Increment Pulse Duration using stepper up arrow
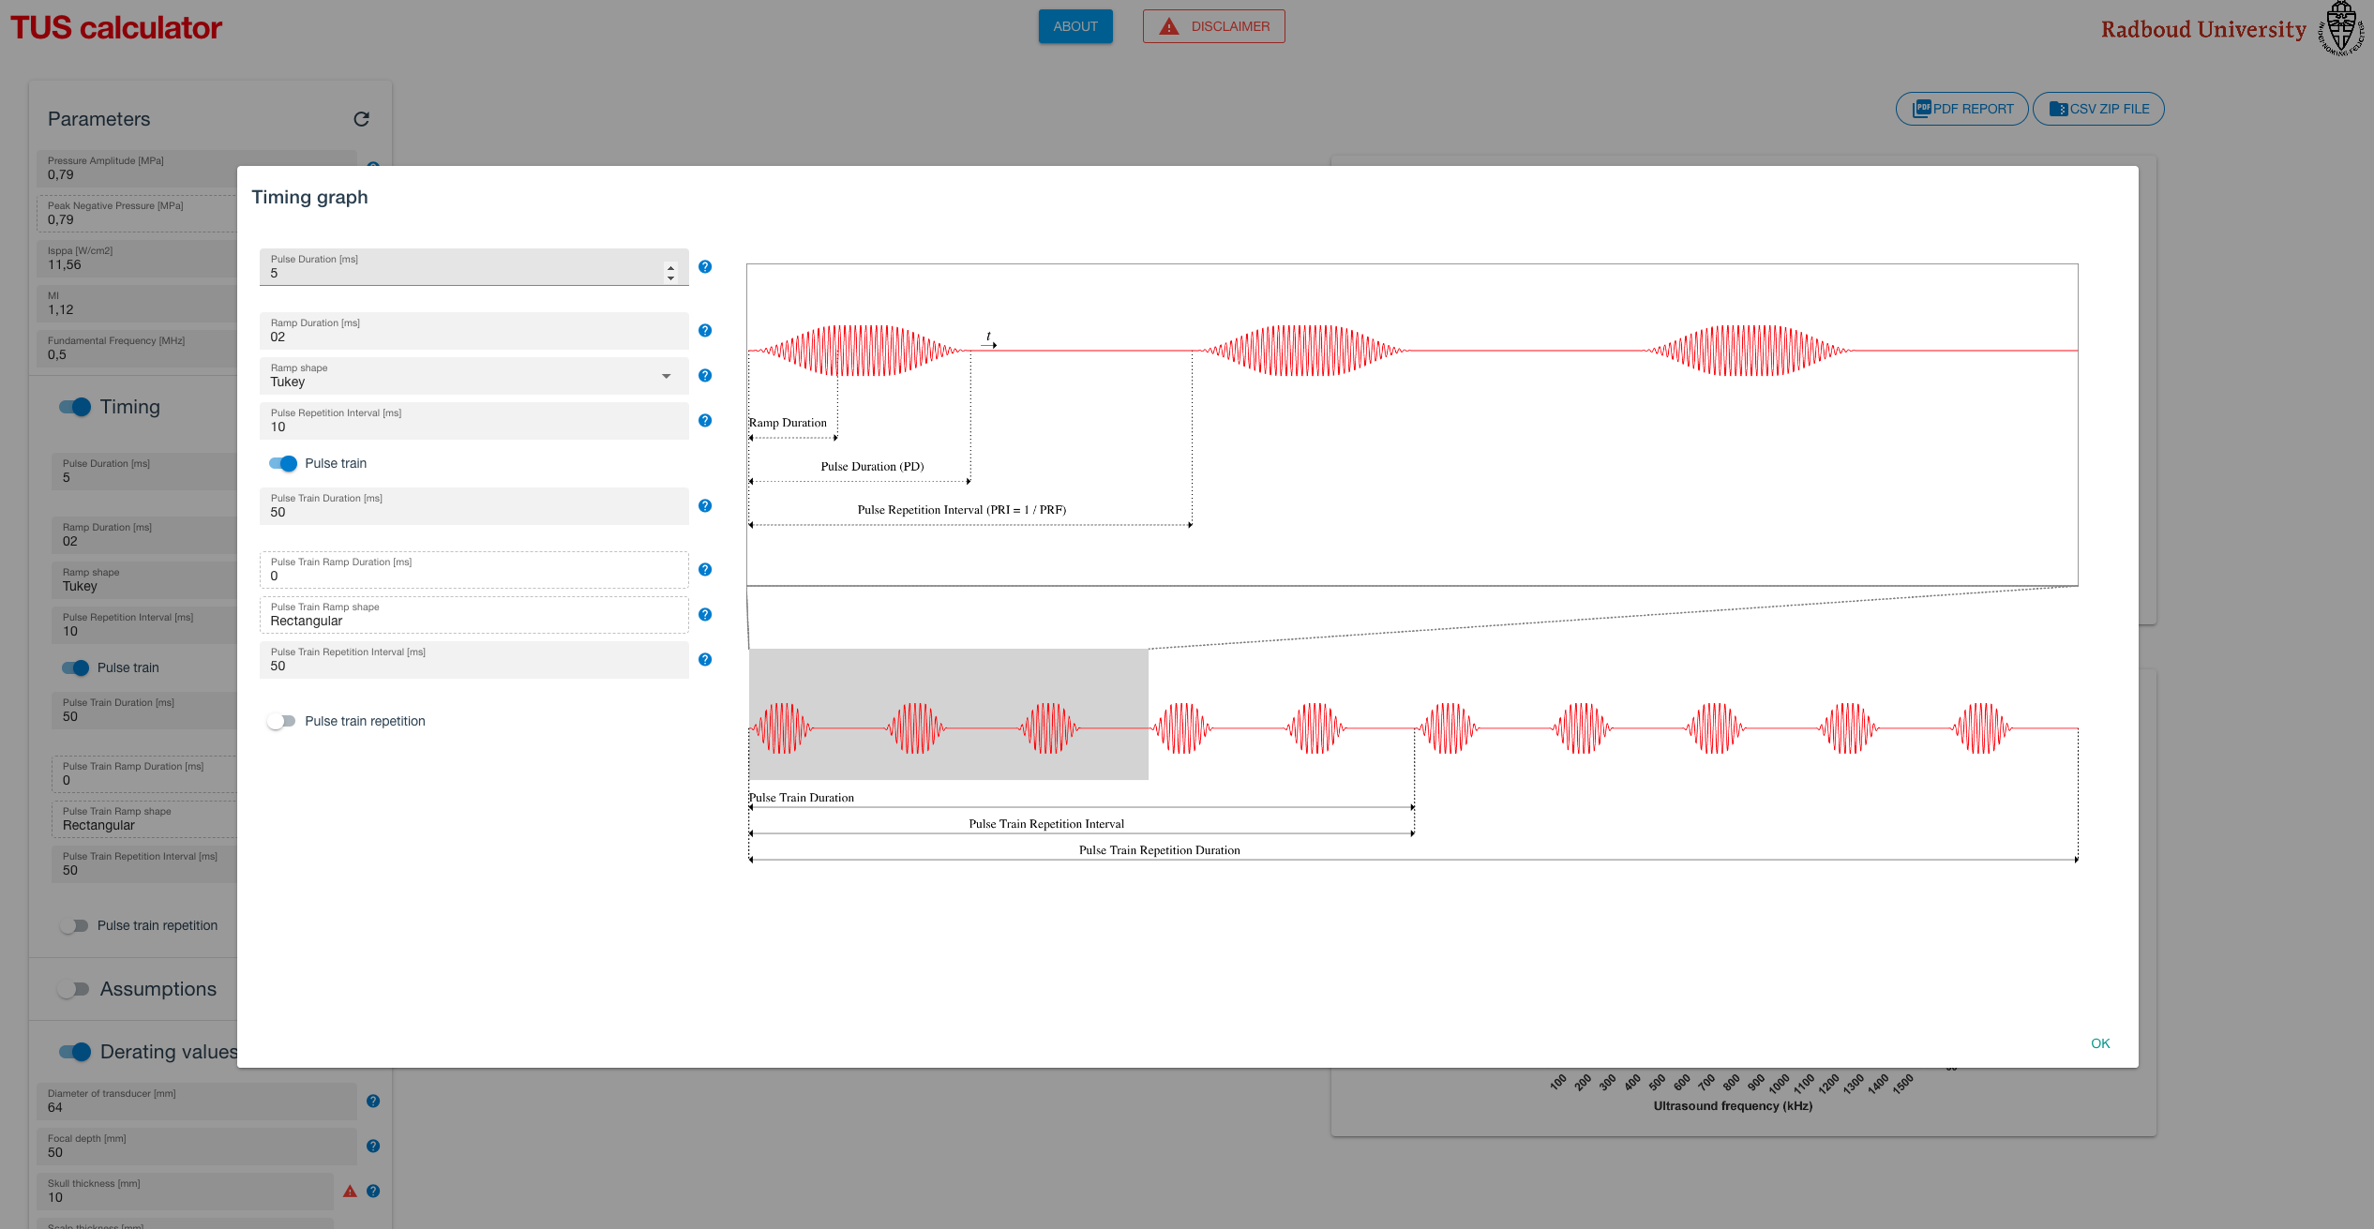The height and width of the screenshot is (1229, 2374). click(670, 267)
